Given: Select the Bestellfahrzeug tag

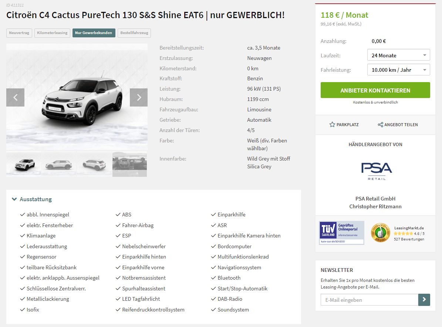Looking at the screenshot, I should 134,33.
